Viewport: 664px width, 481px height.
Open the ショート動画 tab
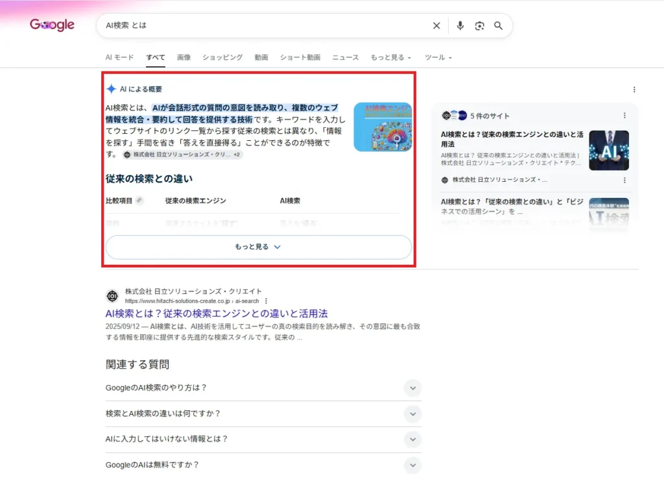point(300,57)
